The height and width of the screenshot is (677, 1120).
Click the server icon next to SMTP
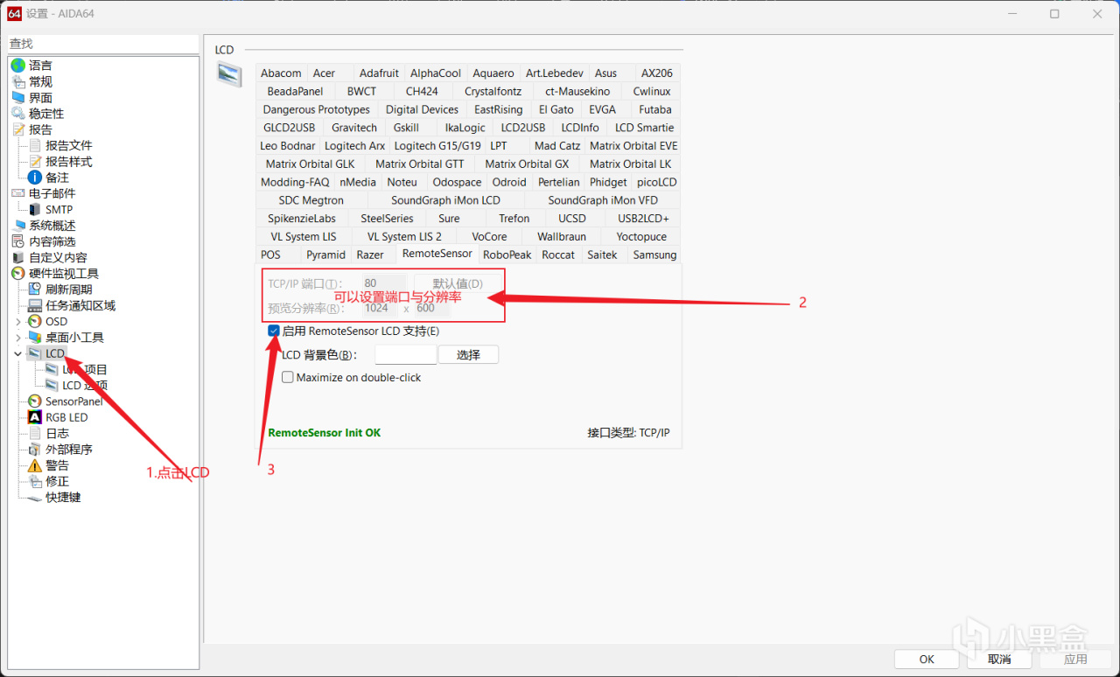35,210
